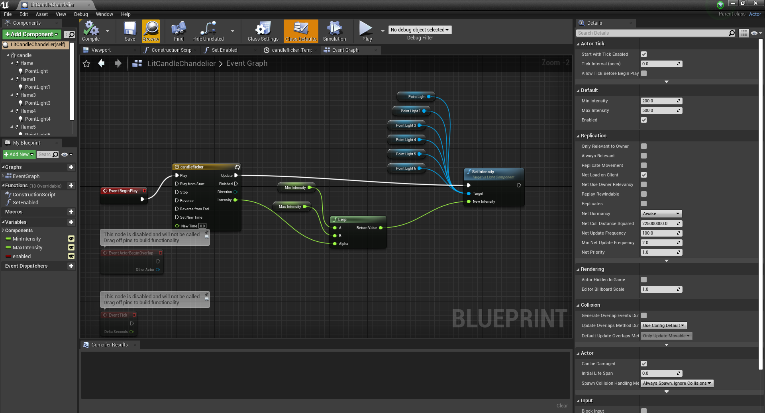Screen dimensions: 765x413
Task: Switch to the Construction Script tab
Action: (x=171, y=50)
